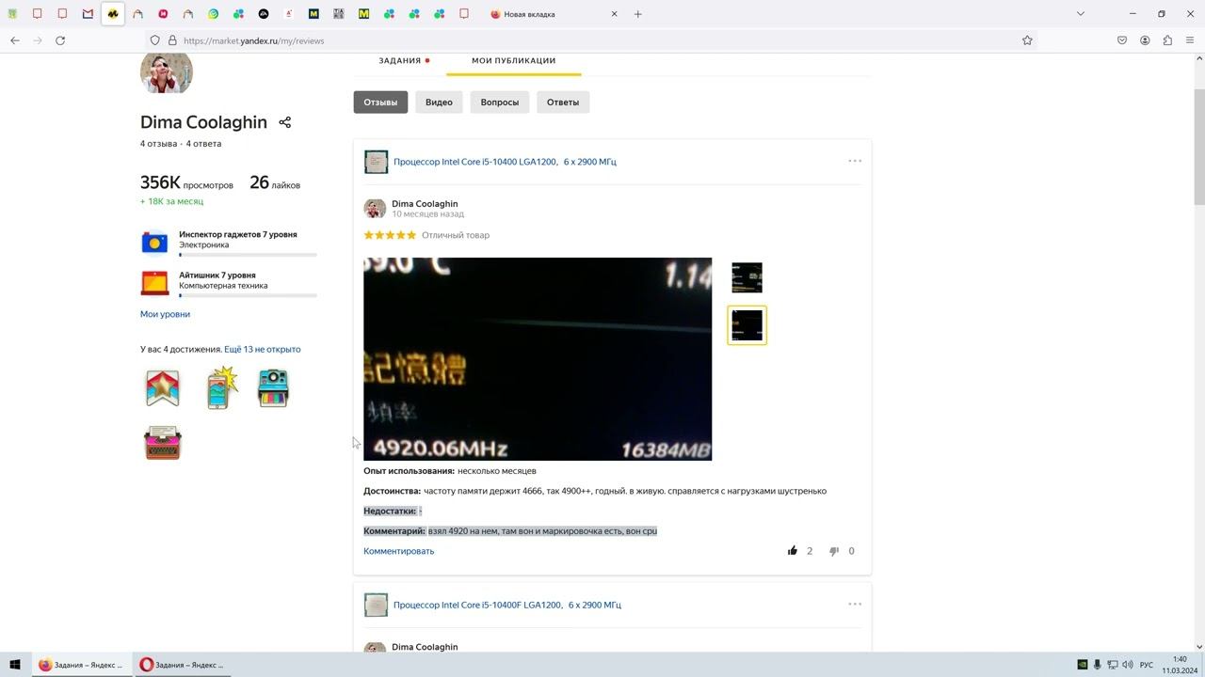This screenshot has height=677, width=1205.
Task: Bookmark this page with the star
Action: click(x=1027, y=40)
